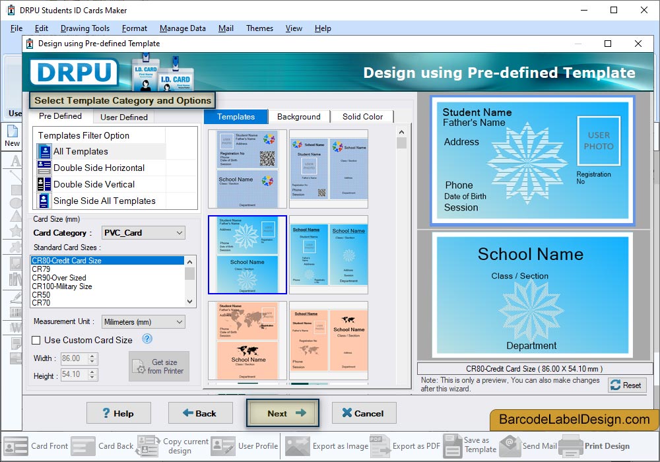Switch to the Pre Defined tab
This screenshot has width=660, height=462.
pyautogui.click(x=60, y=116)
